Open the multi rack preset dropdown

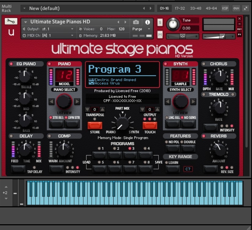point(24,8)
